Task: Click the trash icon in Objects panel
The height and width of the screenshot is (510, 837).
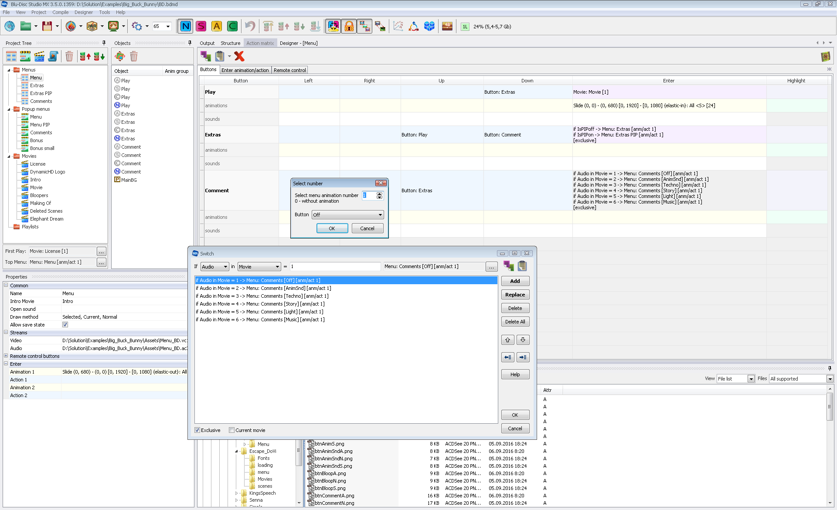Action: (134, 56)
